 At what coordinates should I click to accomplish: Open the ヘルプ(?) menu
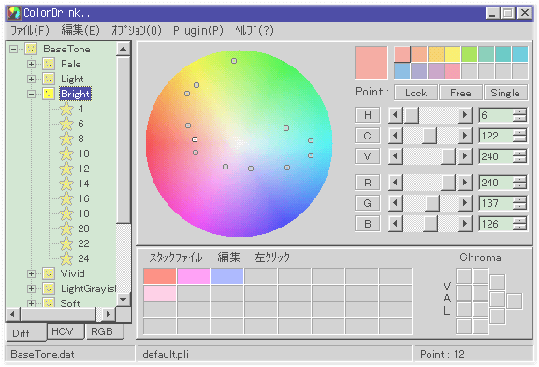(255, 31)
